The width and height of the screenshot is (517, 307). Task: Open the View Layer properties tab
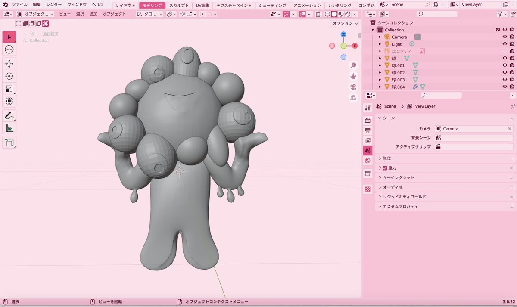(368, 140)
